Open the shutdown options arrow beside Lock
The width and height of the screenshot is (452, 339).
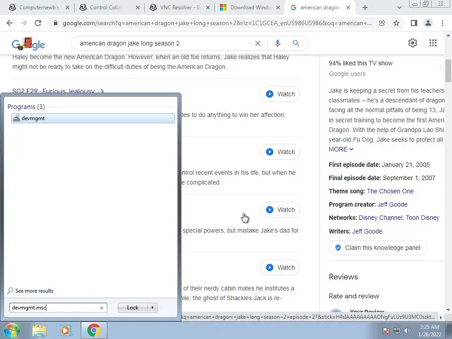pyautogui.click(x=152, y=308)
